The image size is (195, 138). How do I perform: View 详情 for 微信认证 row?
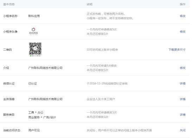[x=183, y=83]
